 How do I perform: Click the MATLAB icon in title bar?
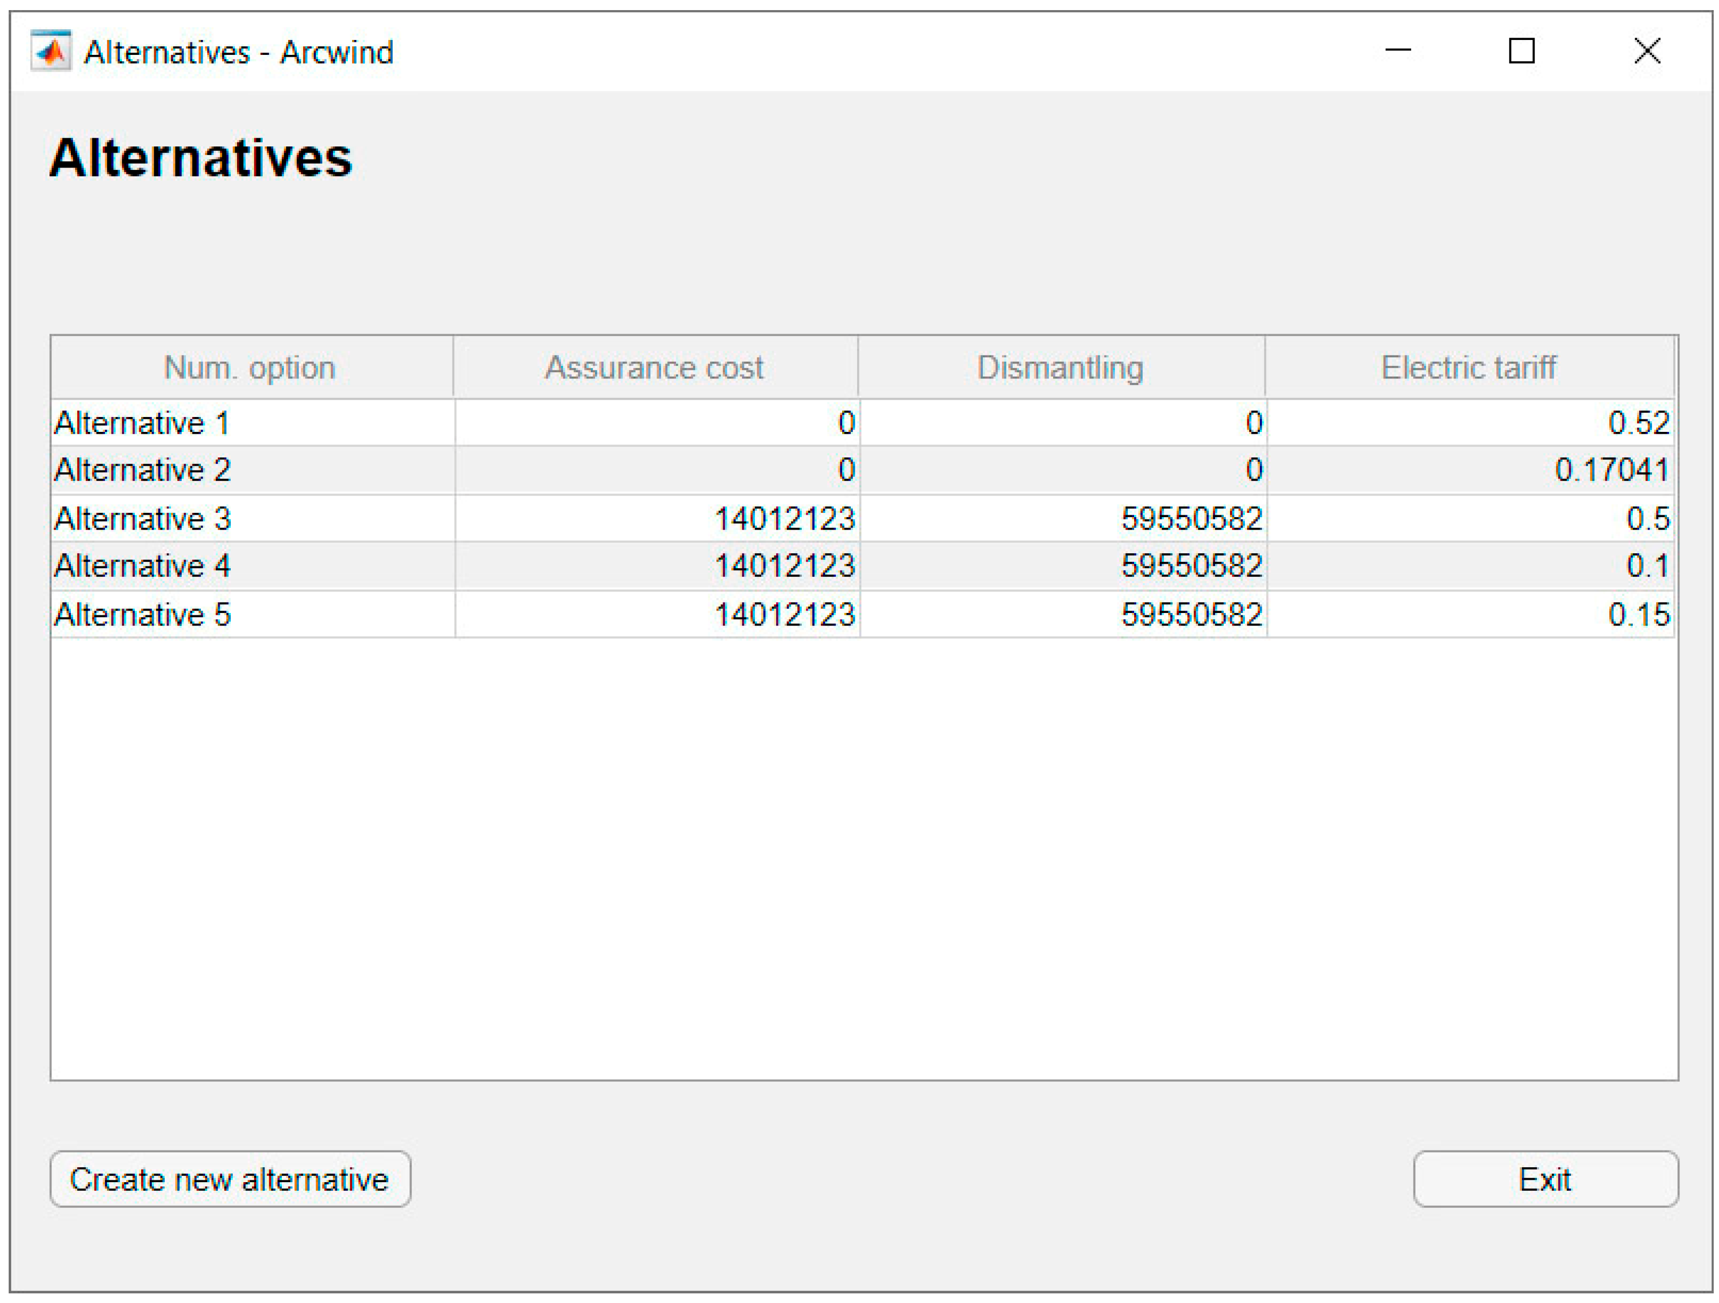click(51, 52)
